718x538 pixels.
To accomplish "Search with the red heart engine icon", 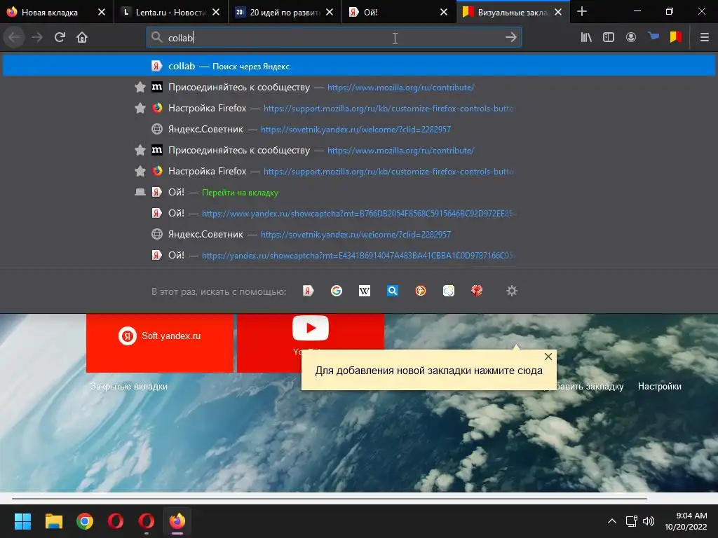I will pyautogui.click(x=477, y=291).
